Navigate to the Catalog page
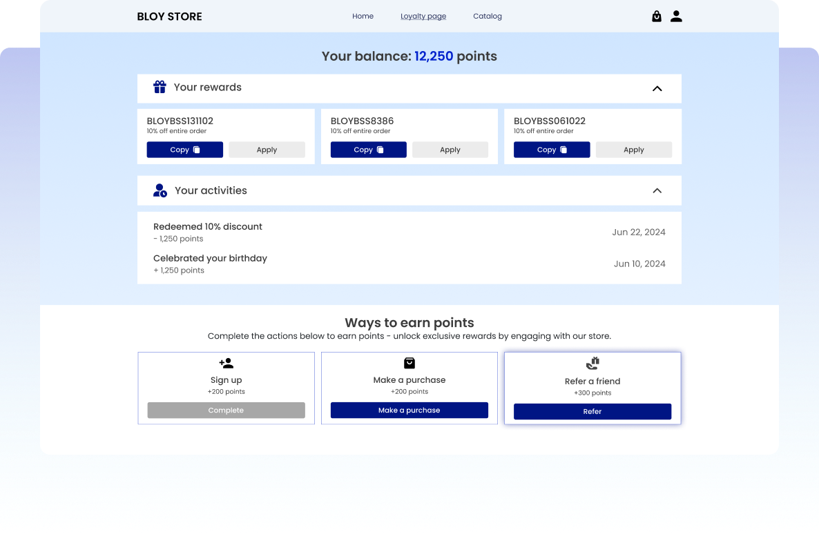 pyautogui.click(x=488, y=17)
